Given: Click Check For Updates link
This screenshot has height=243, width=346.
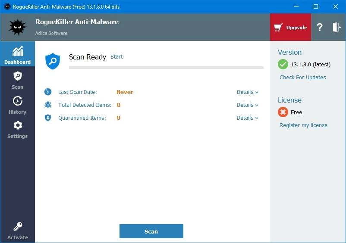Looking at the screenshot, I should tap(302, 77).
